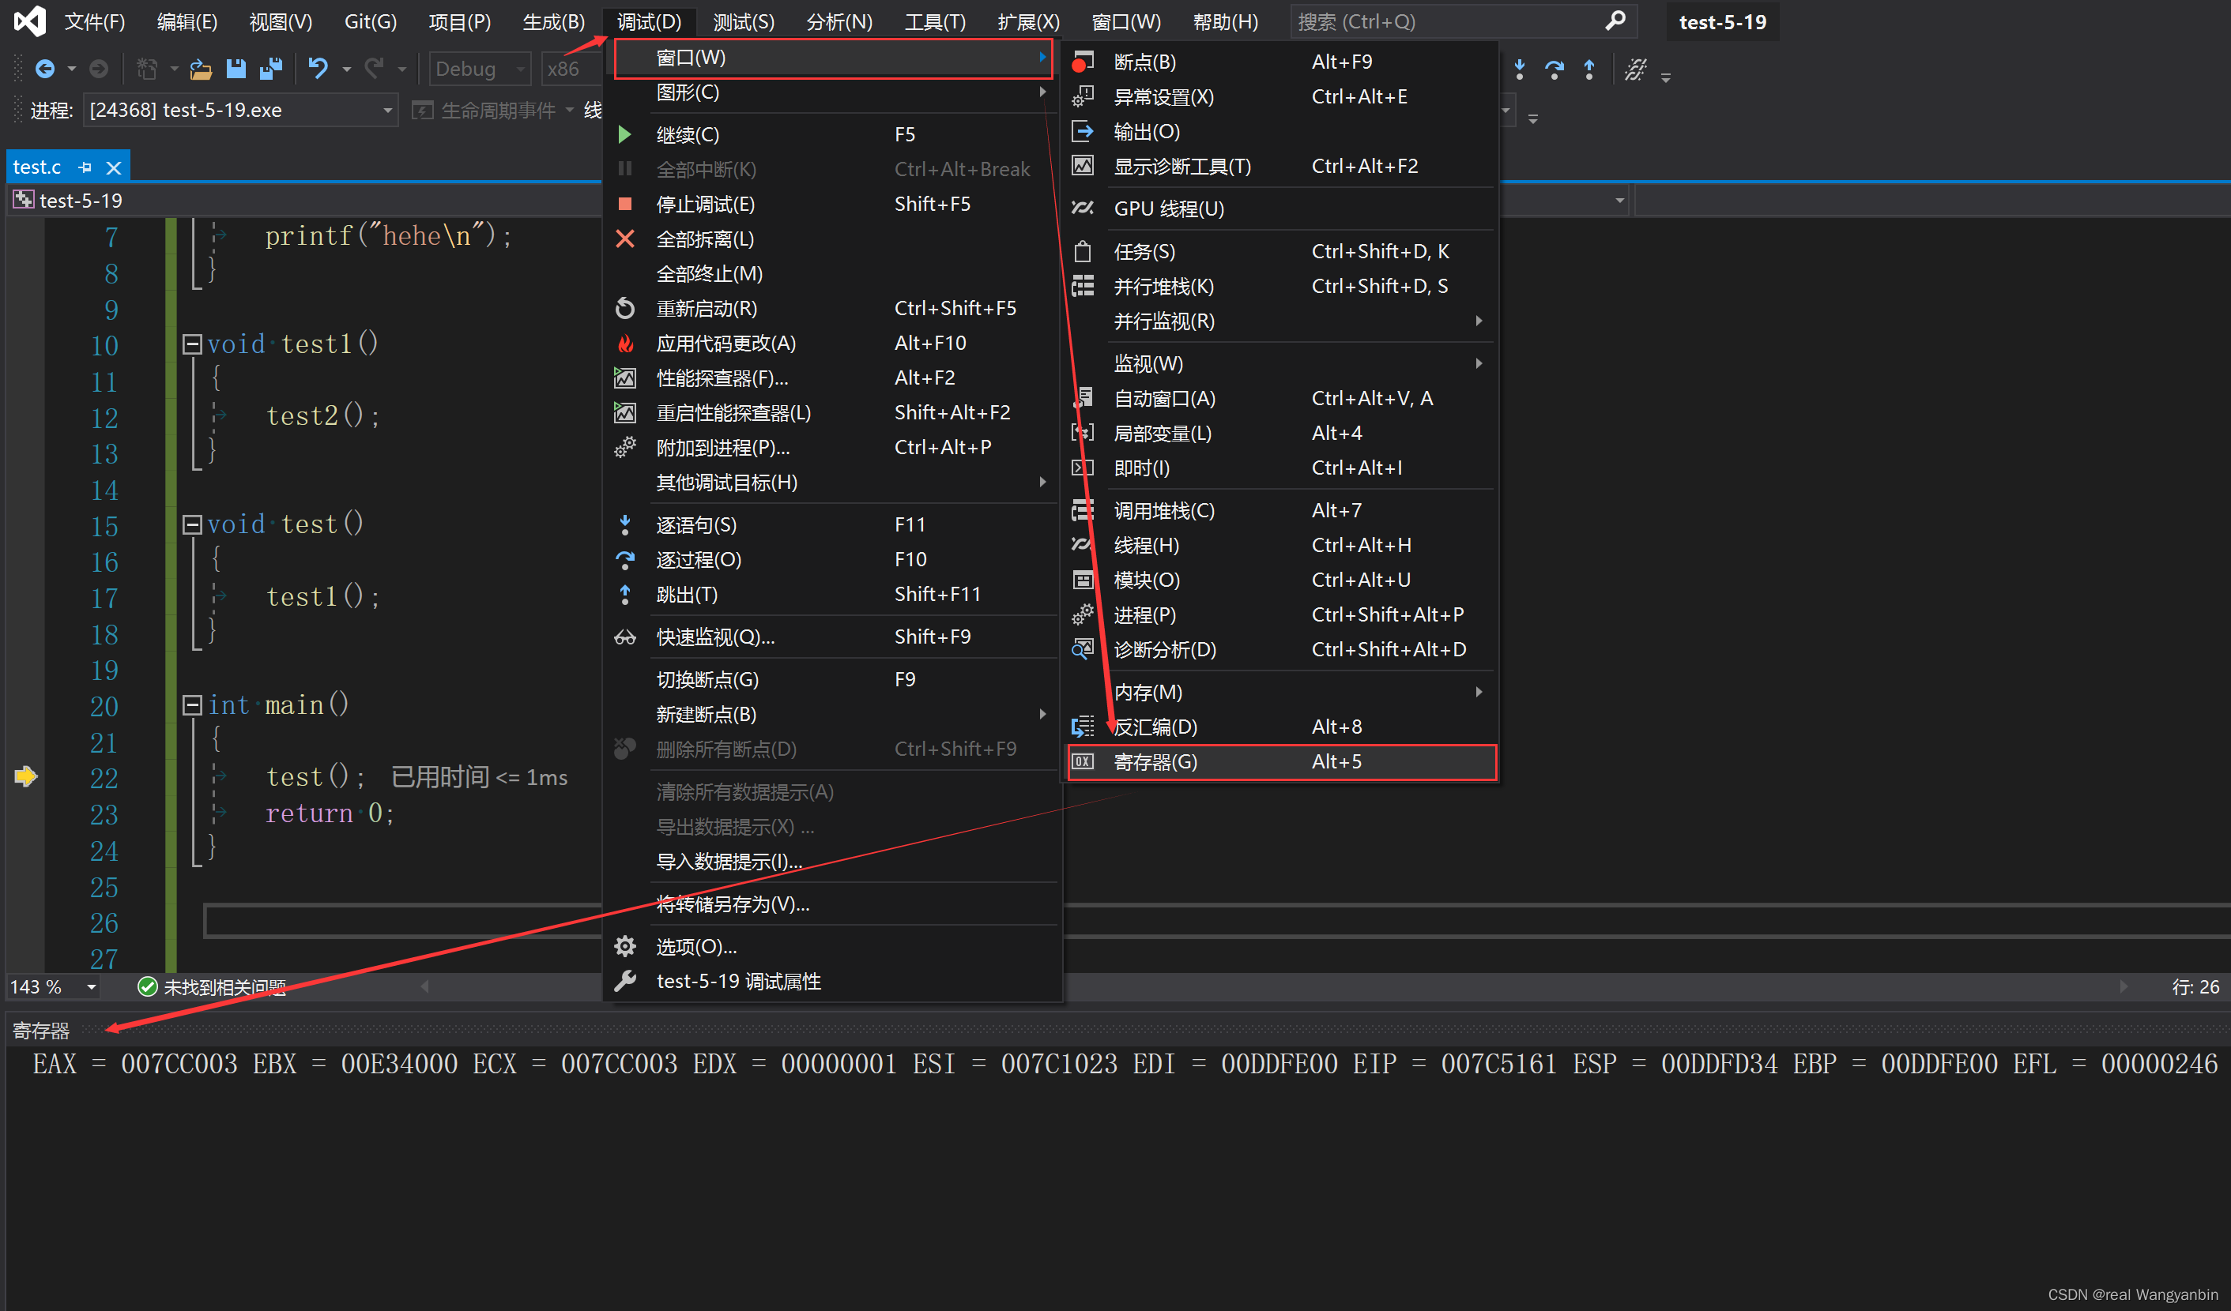Click the Restart circular arrow icon

625,309
